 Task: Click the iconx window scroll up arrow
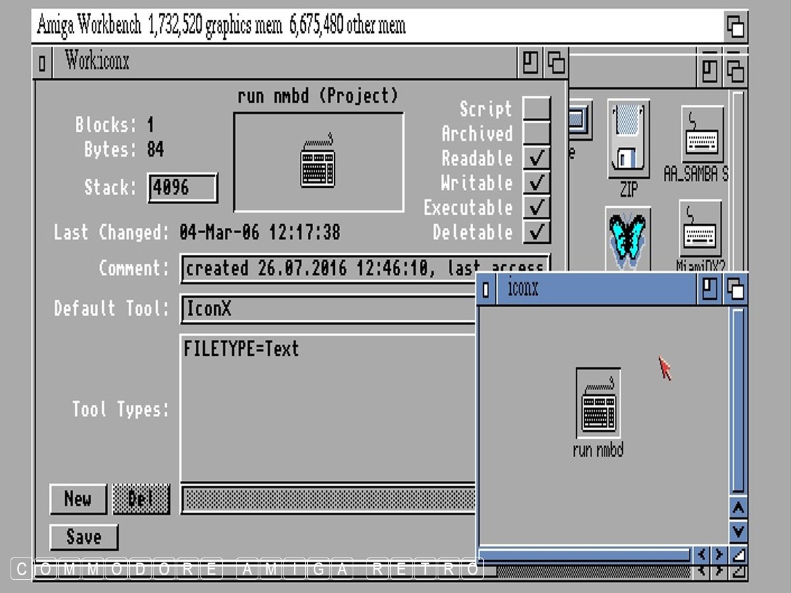(738, 509)
